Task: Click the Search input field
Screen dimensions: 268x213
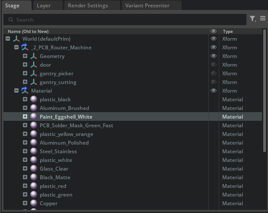Action: pyautogui.click(x=125, y=19)
